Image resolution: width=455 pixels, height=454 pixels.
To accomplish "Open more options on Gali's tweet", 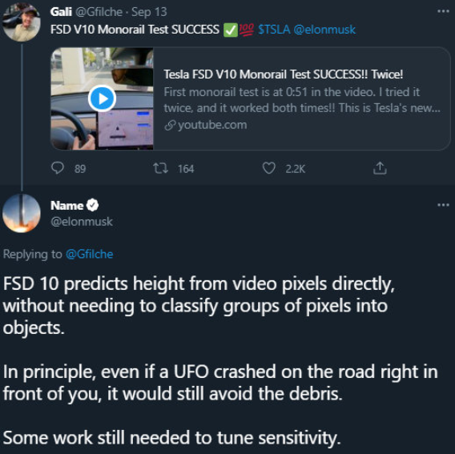I will 443,11.
